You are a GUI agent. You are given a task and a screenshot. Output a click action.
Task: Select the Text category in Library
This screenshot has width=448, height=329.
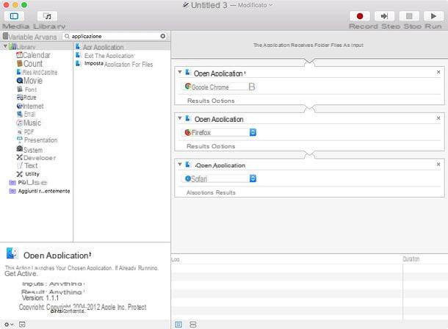point(27,166)
